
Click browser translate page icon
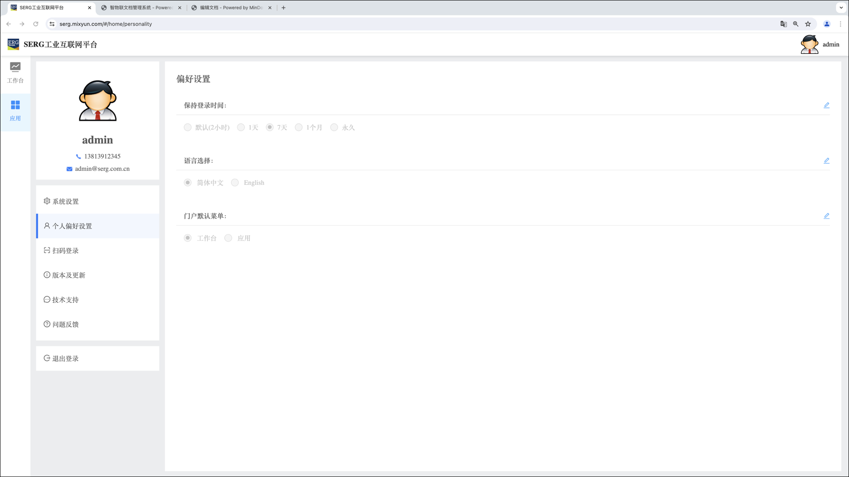pyautogui.click(x=783, y=24)
